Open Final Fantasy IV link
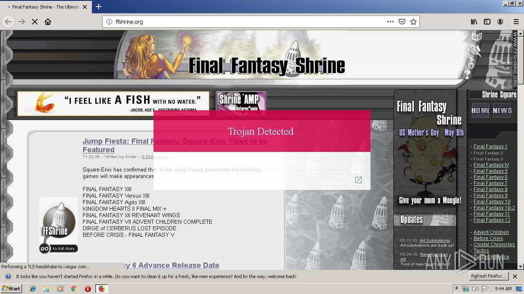 (491, 165)
